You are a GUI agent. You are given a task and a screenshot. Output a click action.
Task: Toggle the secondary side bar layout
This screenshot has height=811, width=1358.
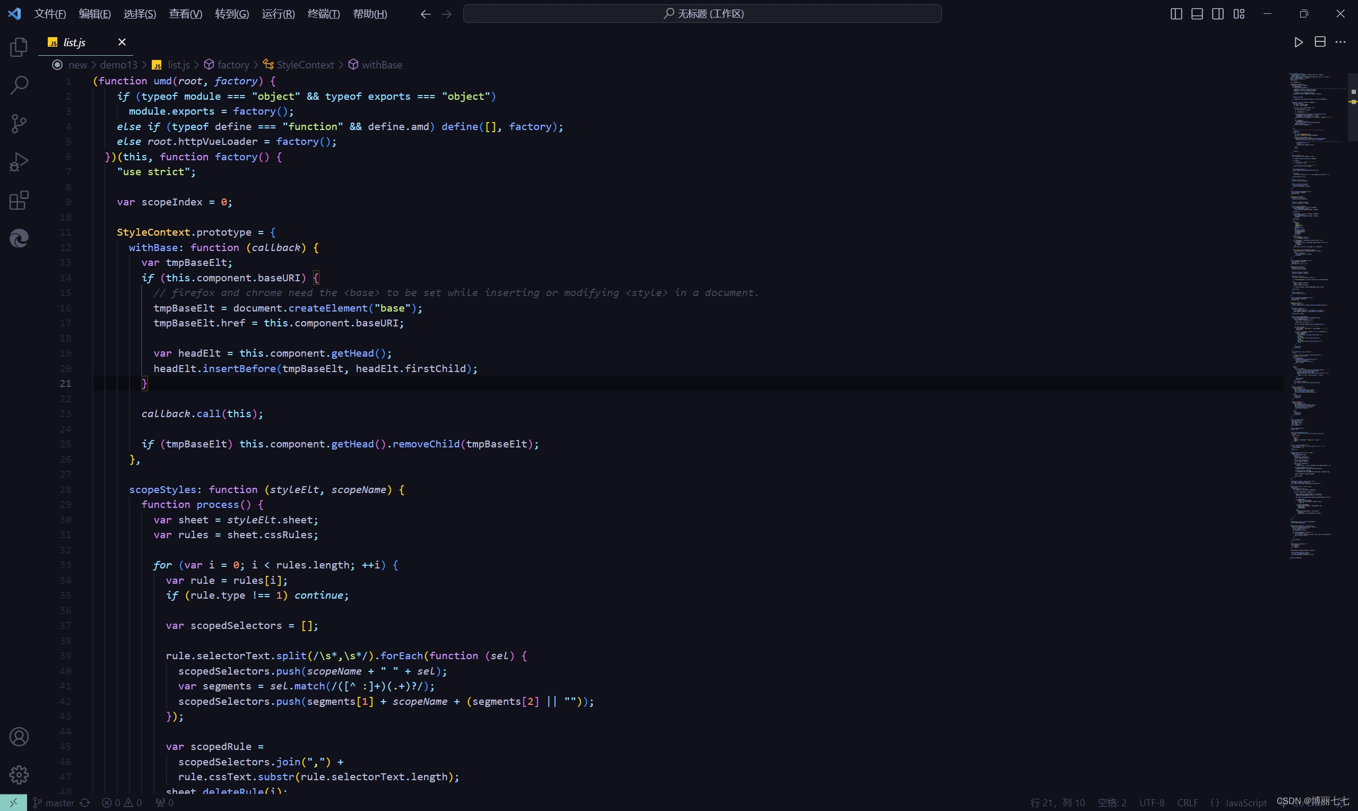[x=1217, y=14]
